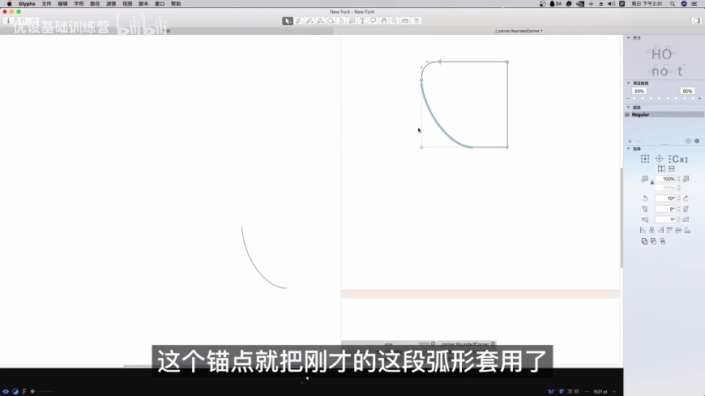Open Spotlight search in menu bar

tap(672, 3)
